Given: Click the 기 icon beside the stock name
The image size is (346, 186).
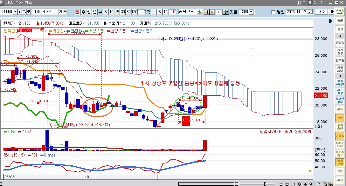Looking at the screenshot, I should [x=60, y=12].
